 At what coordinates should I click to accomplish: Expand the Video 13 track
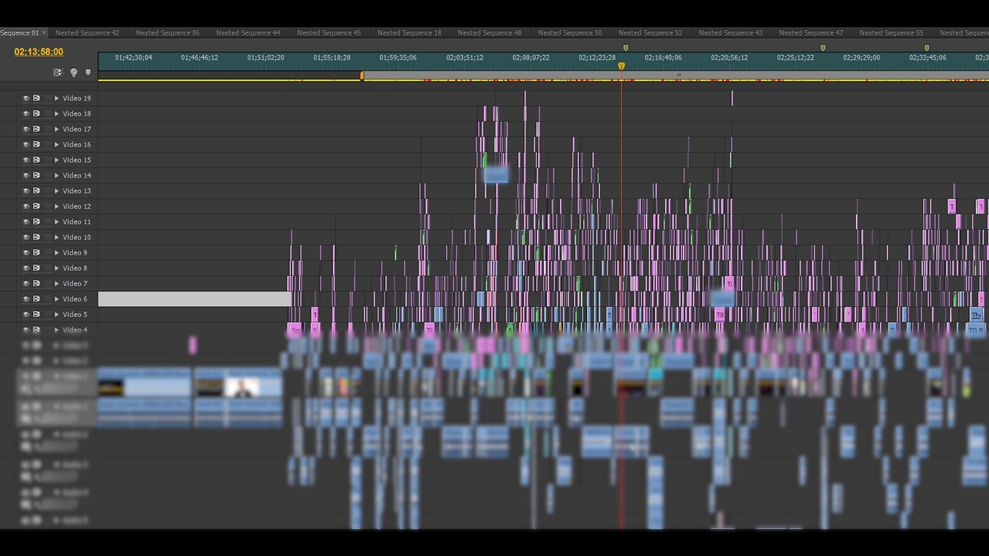57,191
